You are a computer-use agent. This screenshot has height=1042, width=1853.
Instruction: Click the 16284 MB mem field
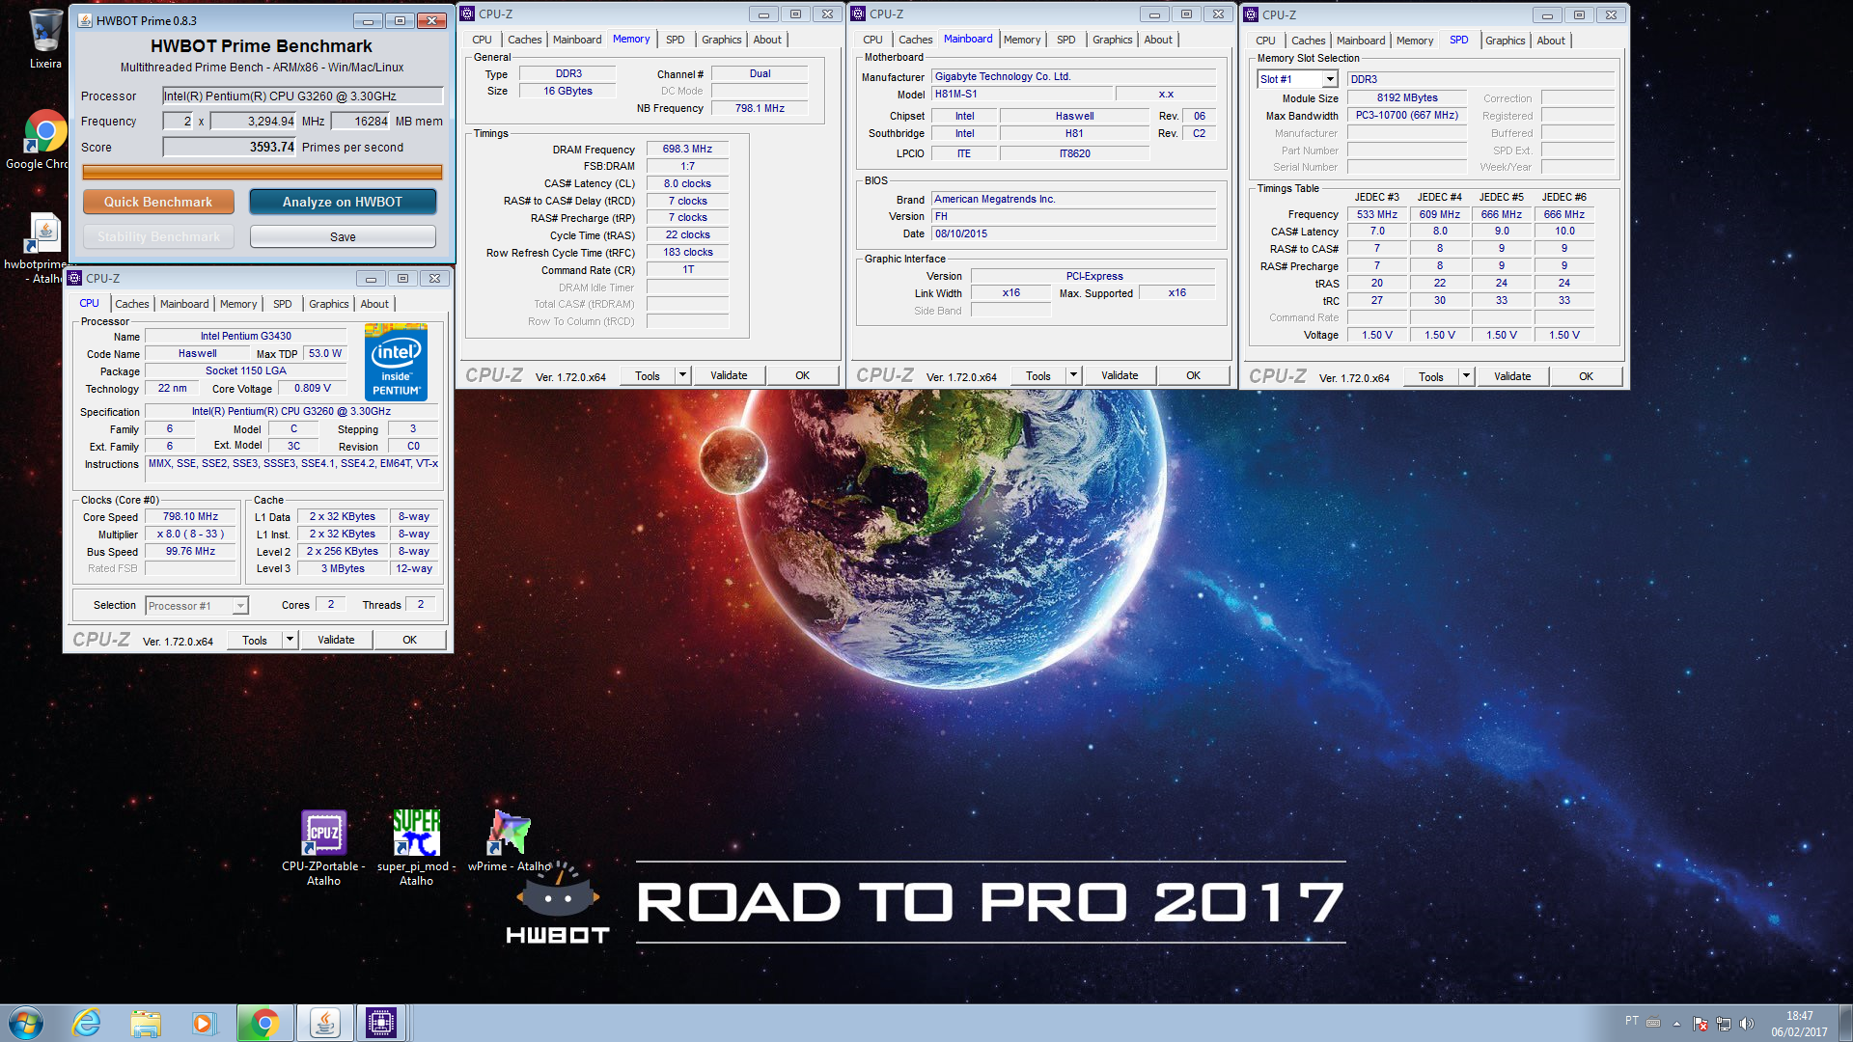[360, 121]
